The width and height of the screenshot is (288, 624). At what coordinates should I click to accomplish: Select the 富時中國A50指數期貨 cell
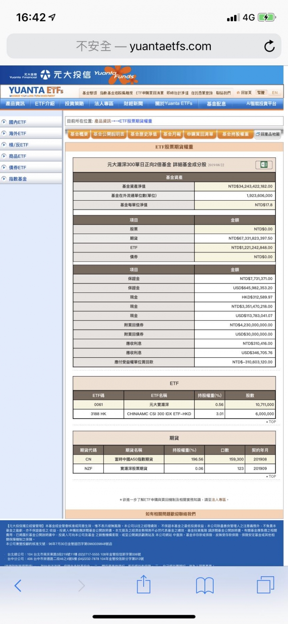point(134,459)
